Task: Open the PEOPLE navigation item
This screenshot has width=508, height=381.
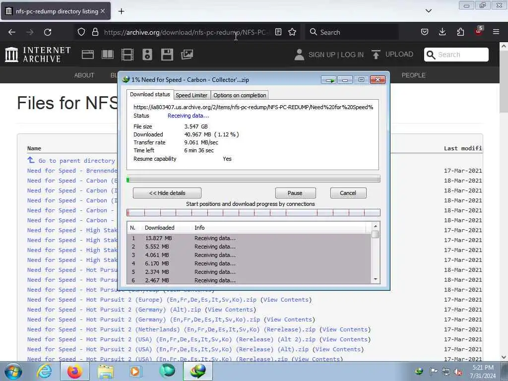Action: coord(413,75)
